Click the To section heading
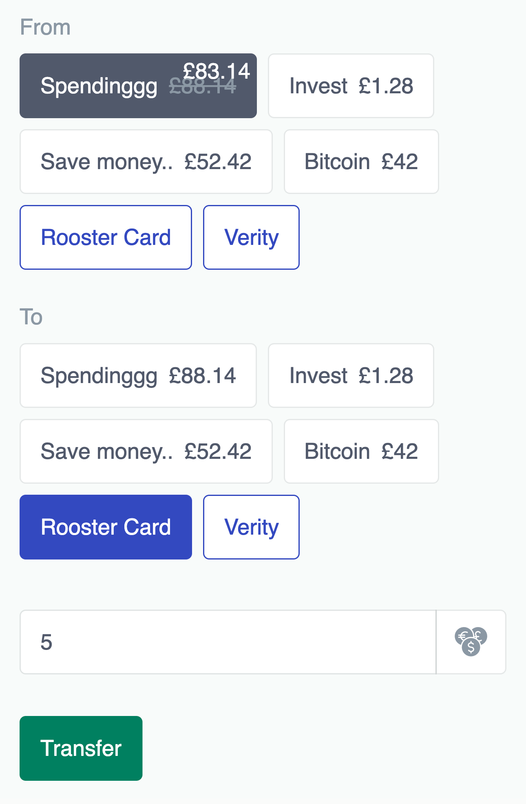526x804 pixels. click(x=31, y=317)
